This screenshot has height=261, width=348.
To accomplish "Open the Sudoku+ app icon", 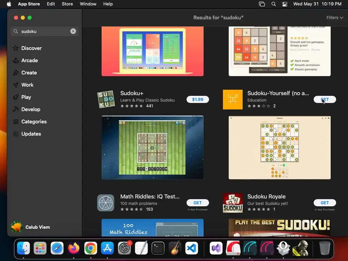I will [106, 99].
